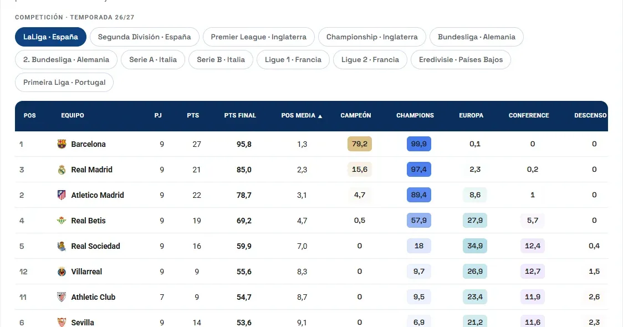Screen dimensions: 623x327
Task: Click the Real Sociedad club crest
Action: tap(62, 246)
